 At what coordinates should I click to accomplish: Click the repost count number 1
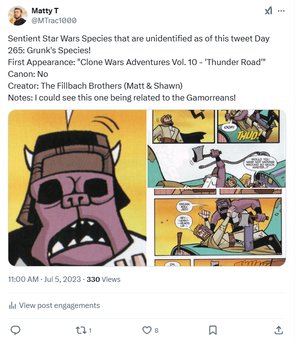pos(90,330)
